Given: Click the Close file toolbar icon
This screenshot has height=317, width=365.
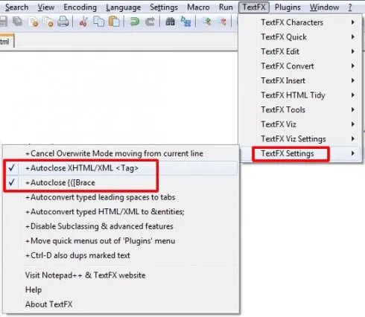Looking at the screenshot, I should point(34,22).
